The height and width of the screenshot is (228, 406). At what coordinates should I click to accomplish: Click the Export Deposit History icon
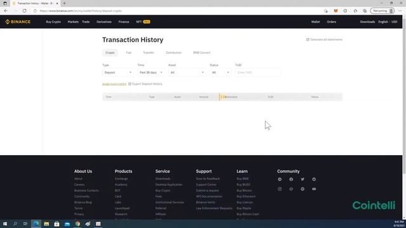coord(129,84)
